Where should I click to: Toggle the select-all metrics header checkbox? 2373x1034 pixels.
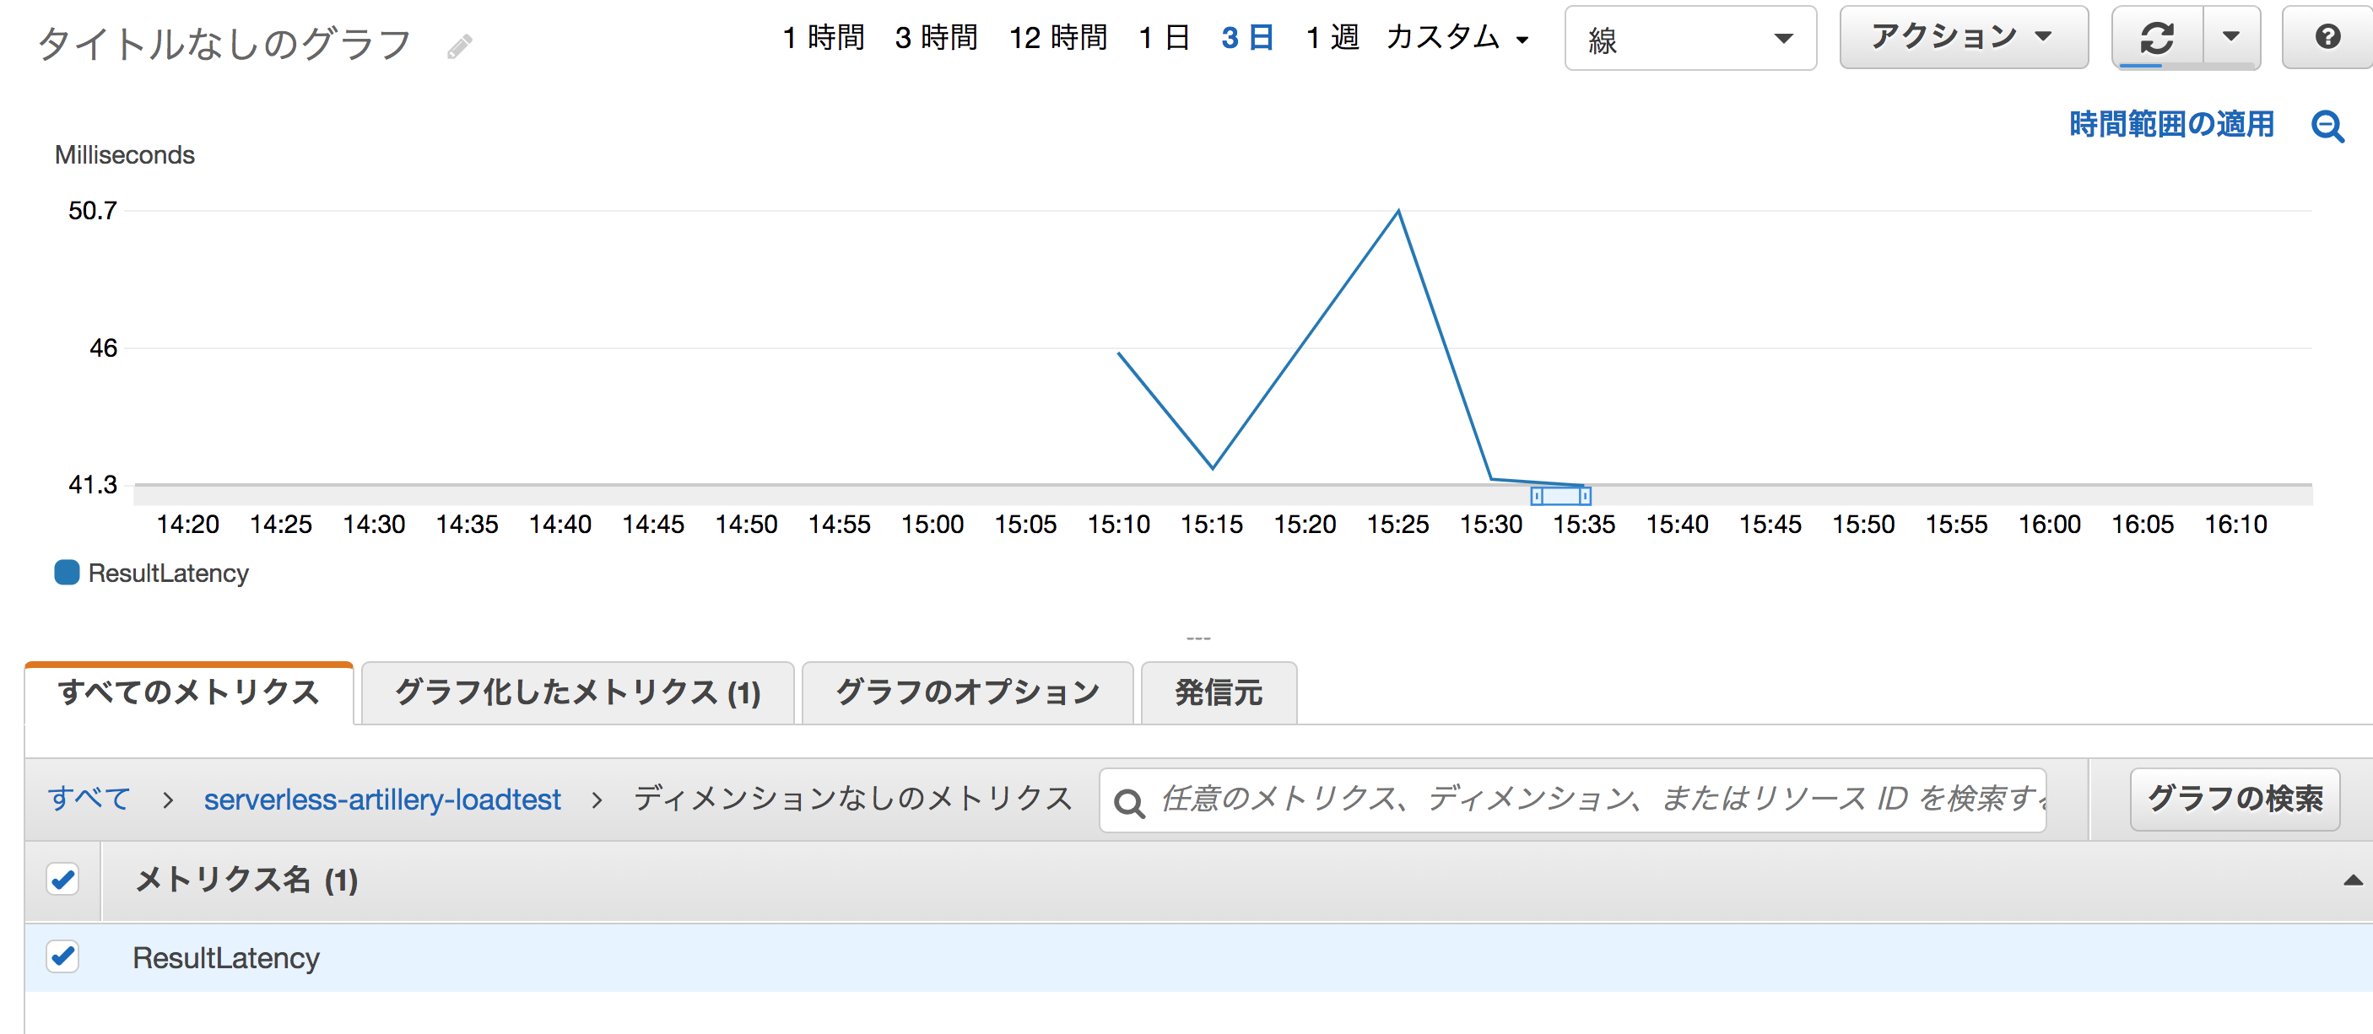62,880
